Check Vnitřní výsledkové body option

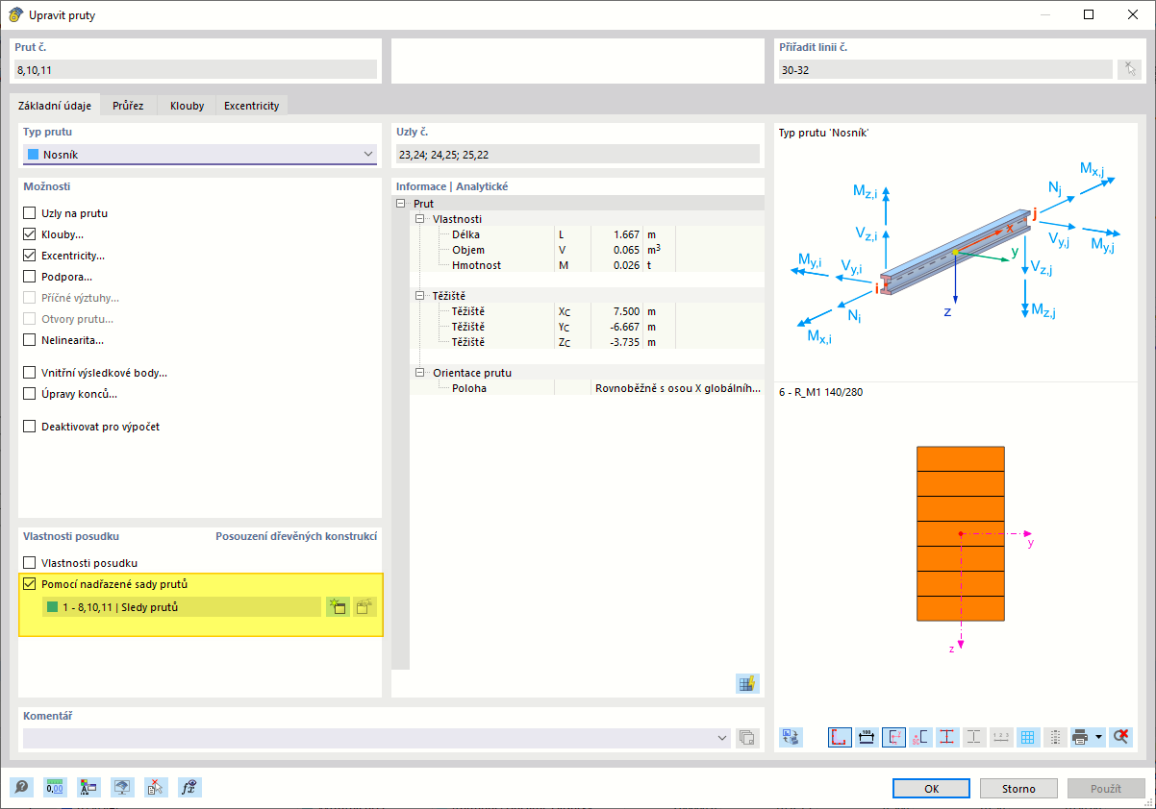tap(30, 373)
